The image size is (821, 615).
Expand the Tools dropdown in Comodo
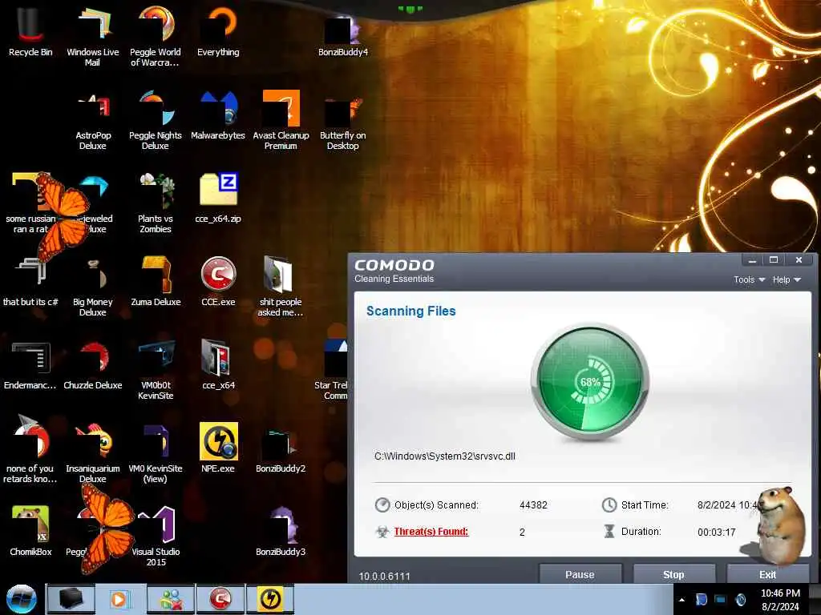[x=749, y=279]
